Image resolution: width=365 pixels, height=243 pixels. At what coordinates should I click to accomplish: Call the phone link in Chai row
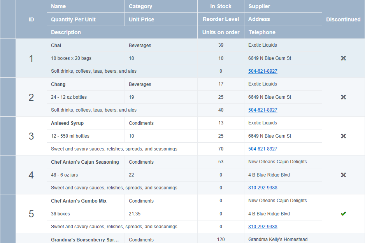pyautogui.click(x=263, y=71)
